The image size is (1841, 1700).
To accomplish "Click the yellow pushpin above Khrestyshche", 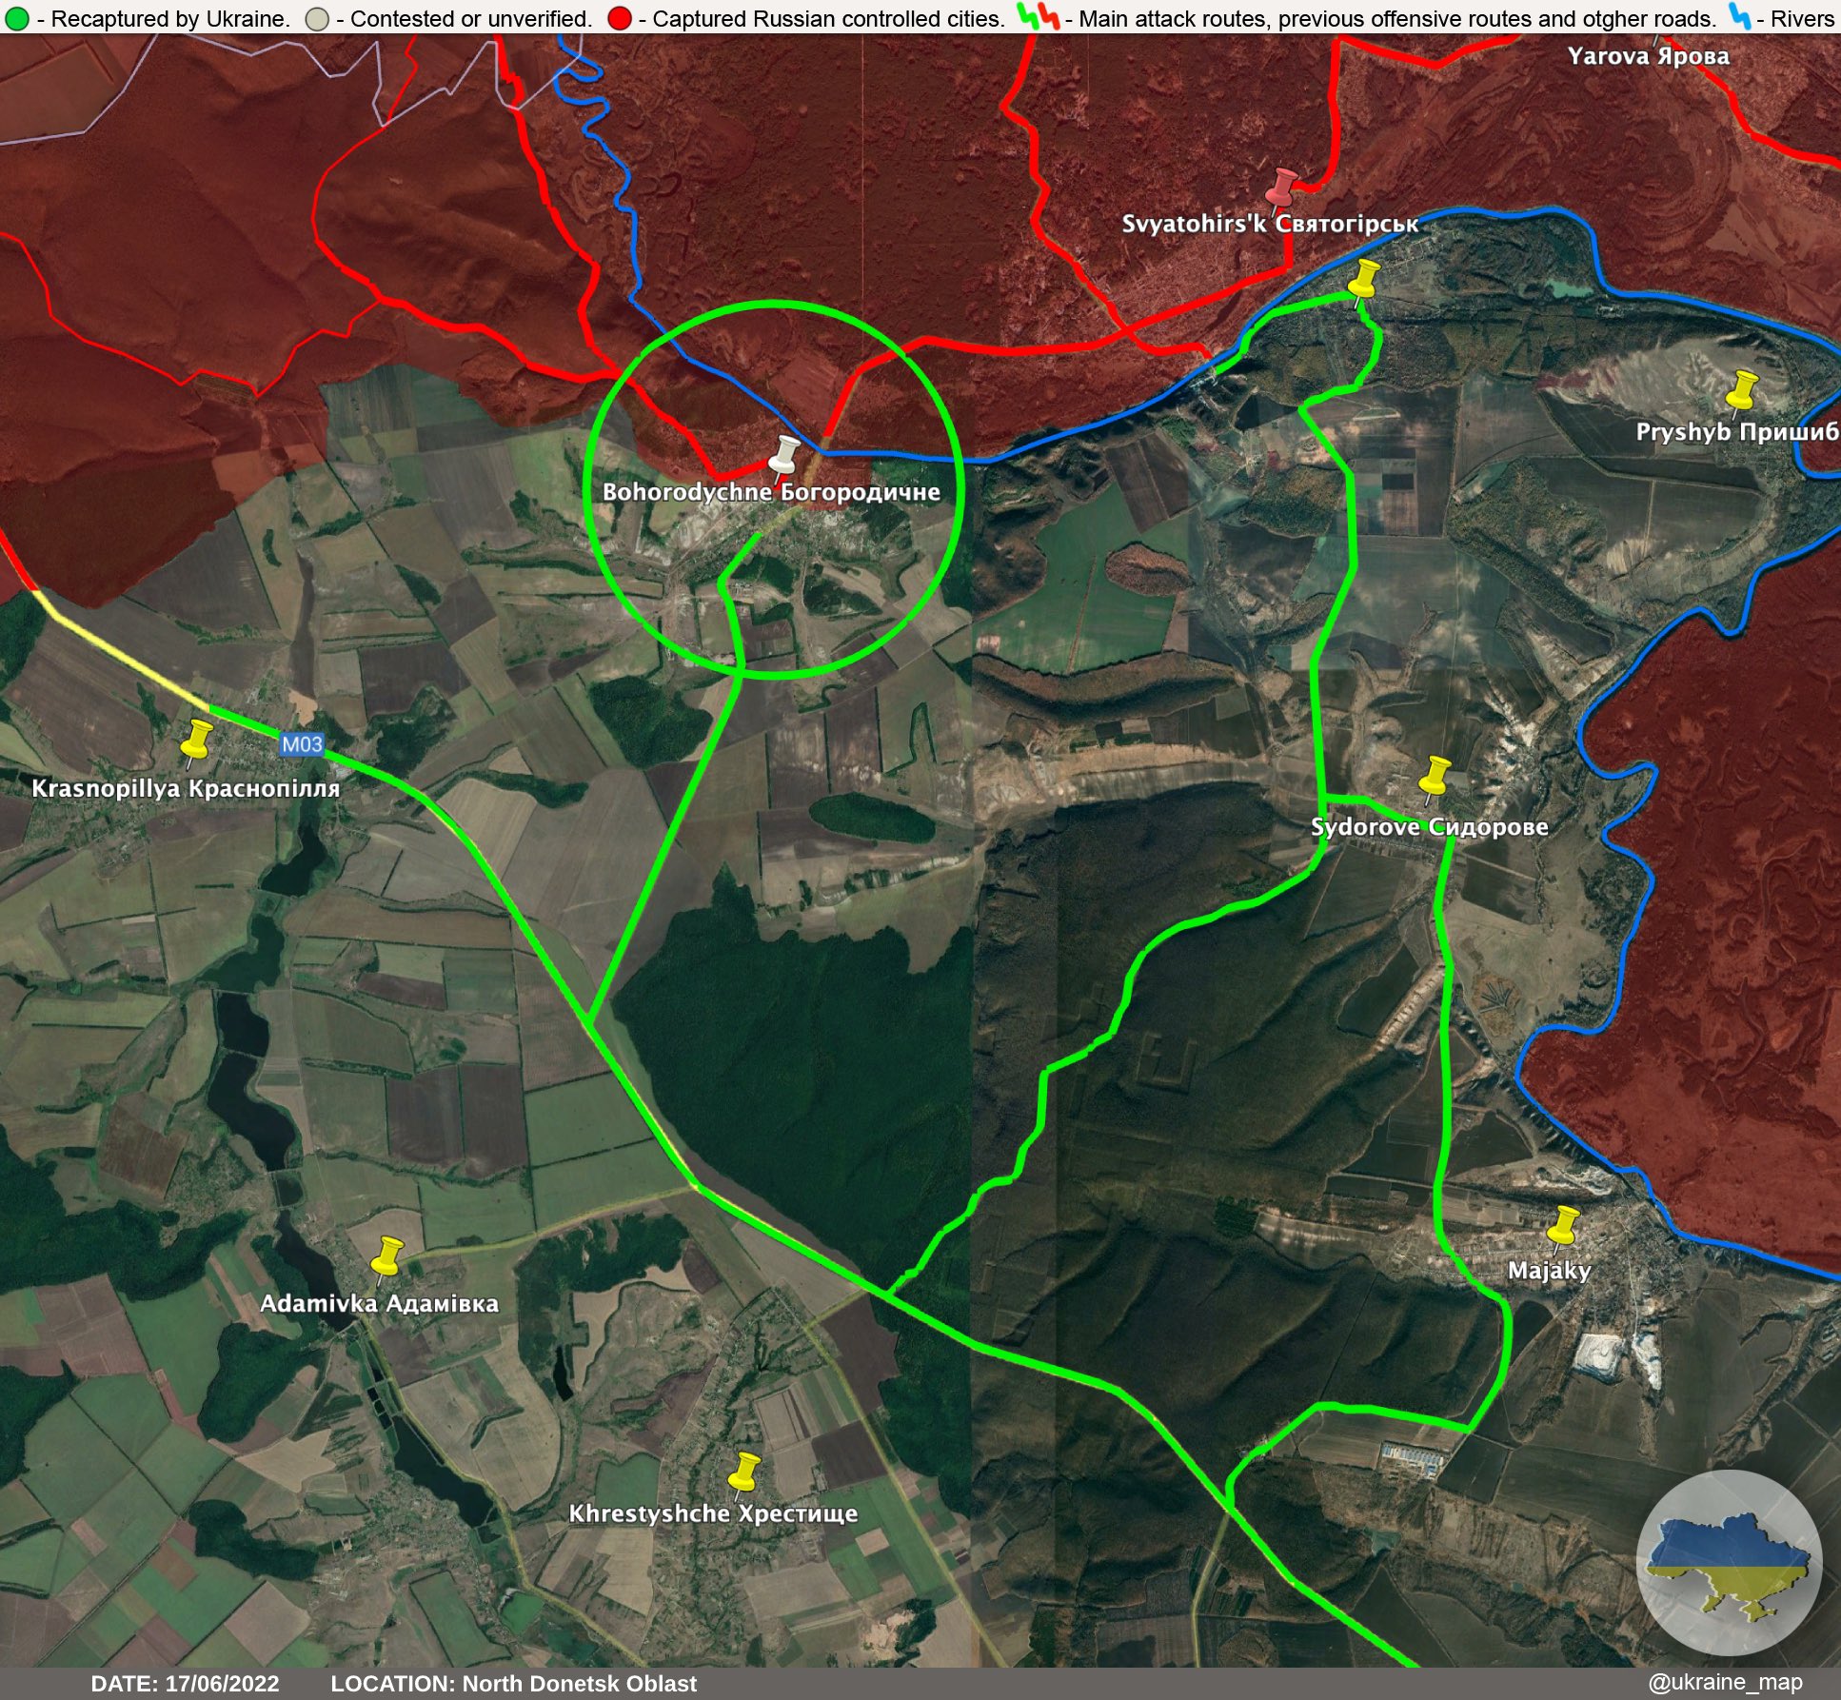I will [x=744, y=1472].
